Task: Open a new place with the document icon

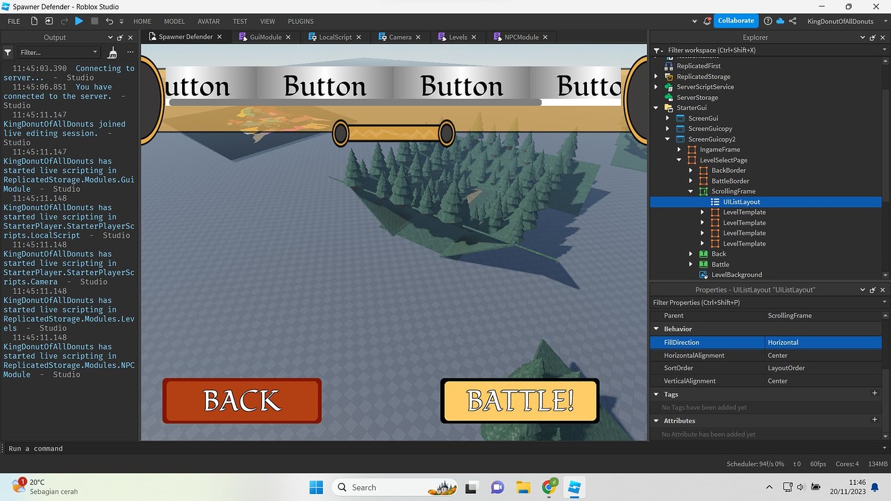Action: (x=33, y=21)
